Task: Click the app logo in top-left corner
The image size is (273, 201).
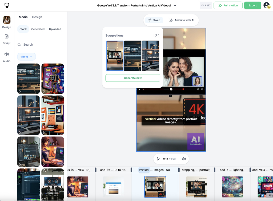Action: tap(7, 5)
